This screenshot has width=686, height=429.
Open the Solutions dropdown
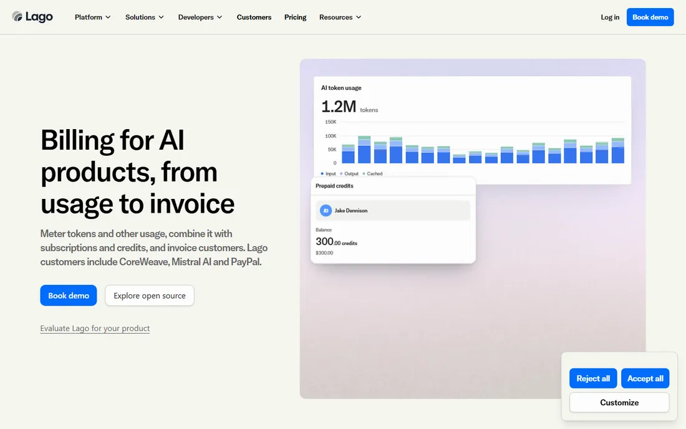(145, 17)
